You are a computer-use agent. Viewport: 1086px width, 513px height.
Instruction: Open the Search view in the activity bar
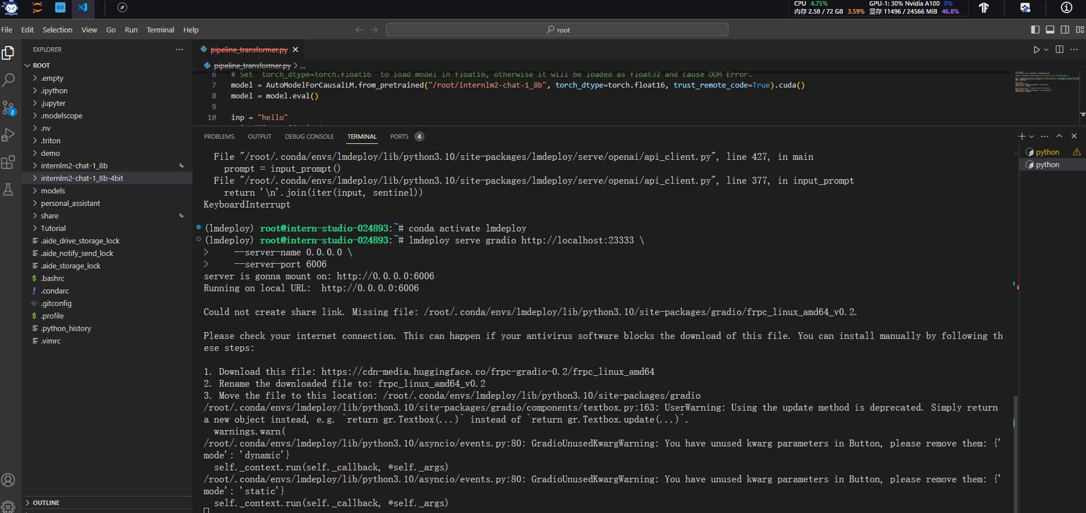click(9, 80)
